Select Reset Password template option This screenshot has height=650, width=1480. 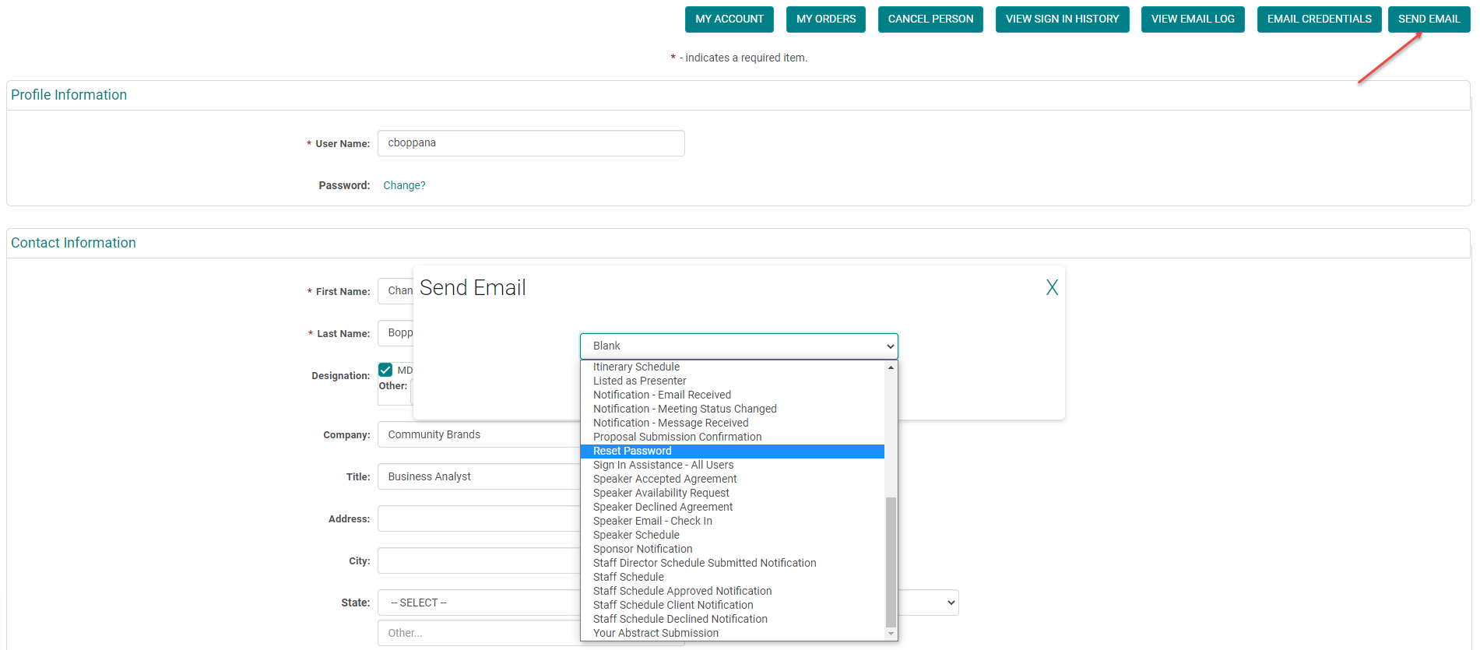tap(632, 451)
